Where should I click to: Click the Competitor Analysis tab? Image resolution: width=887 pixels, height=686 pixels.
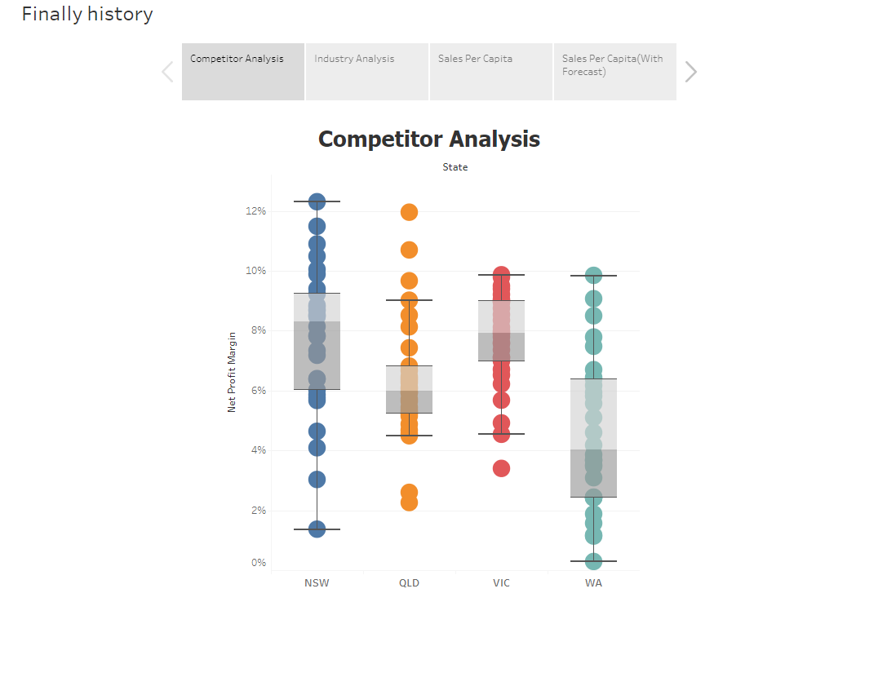242,71
